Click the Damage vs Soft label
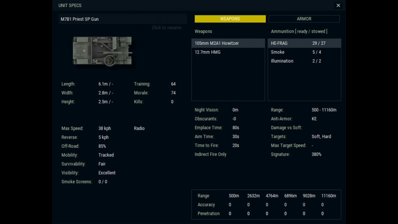The width and height of the screenshot is (398, 224). [x=286, y=128]
